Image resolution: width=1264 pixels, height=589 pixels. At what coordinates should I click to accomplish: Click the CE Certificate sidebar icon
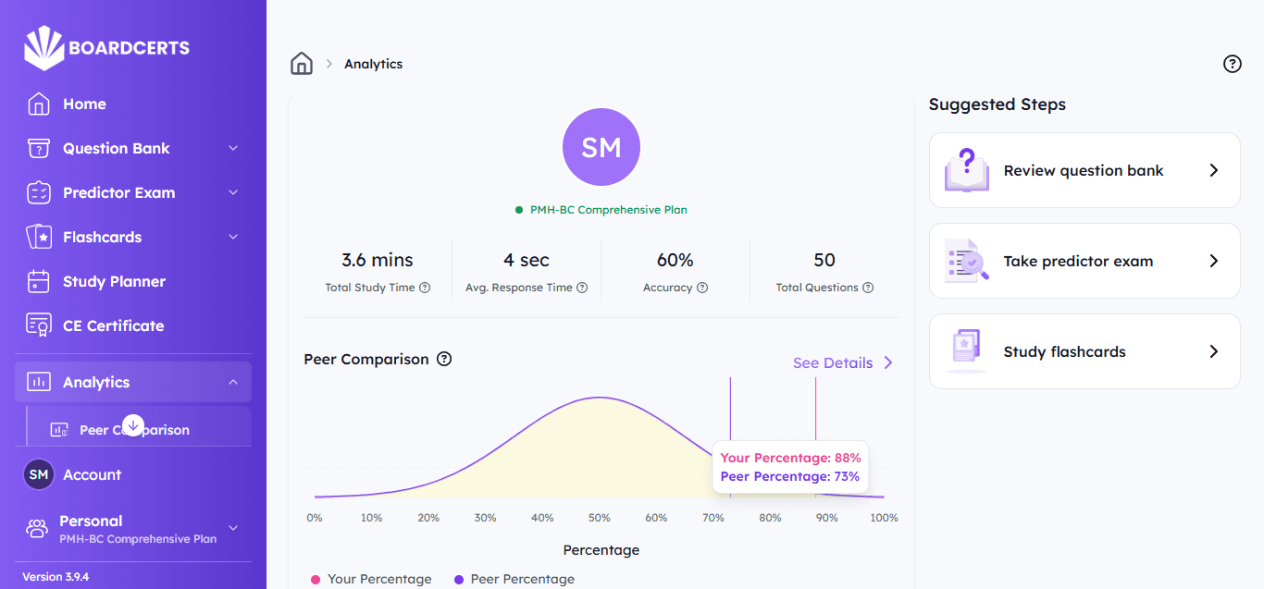pos(36,325)
